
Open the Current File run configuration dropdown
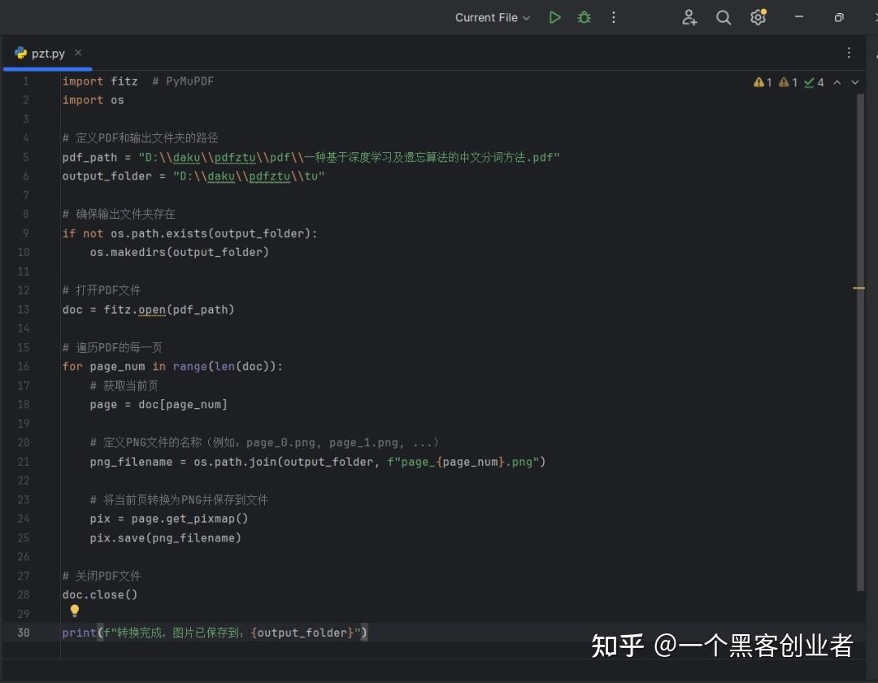[492, 16]
